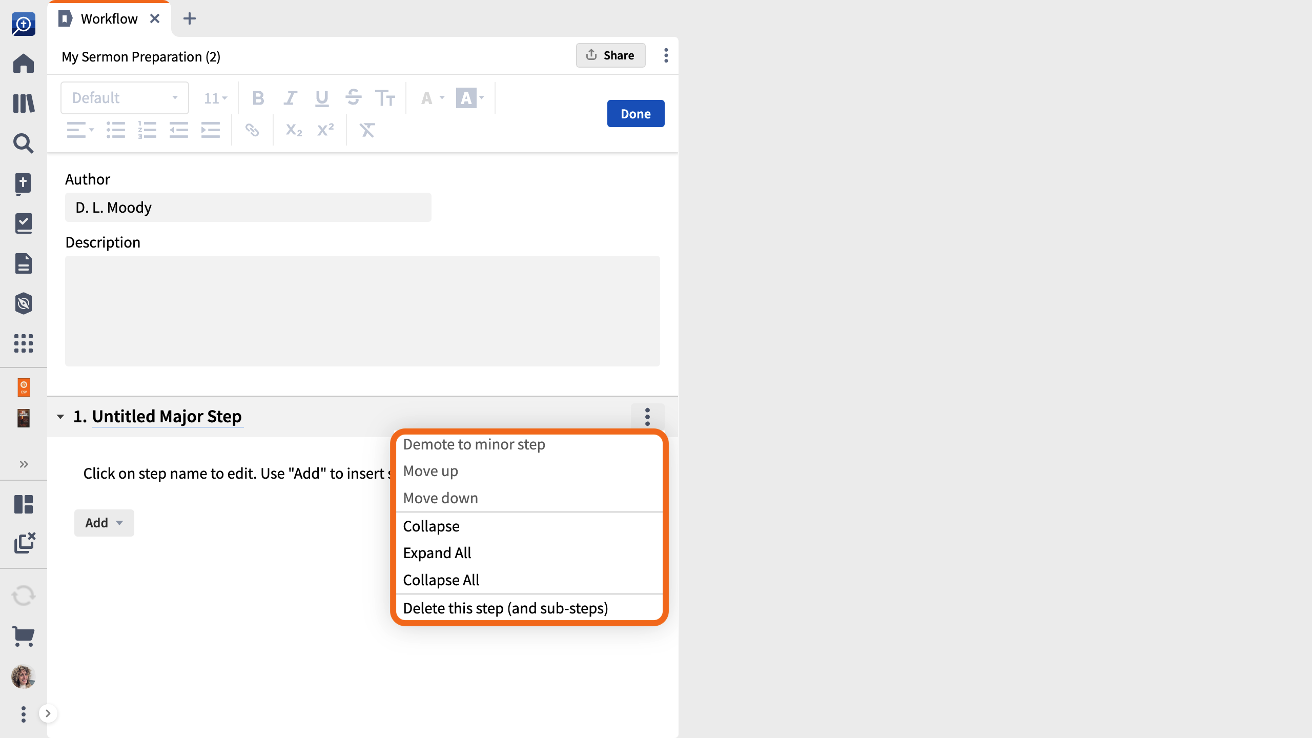The height and width of the screenshot is (738, 1312).
Task: Select Move up in menu
Action: point(530,471)
